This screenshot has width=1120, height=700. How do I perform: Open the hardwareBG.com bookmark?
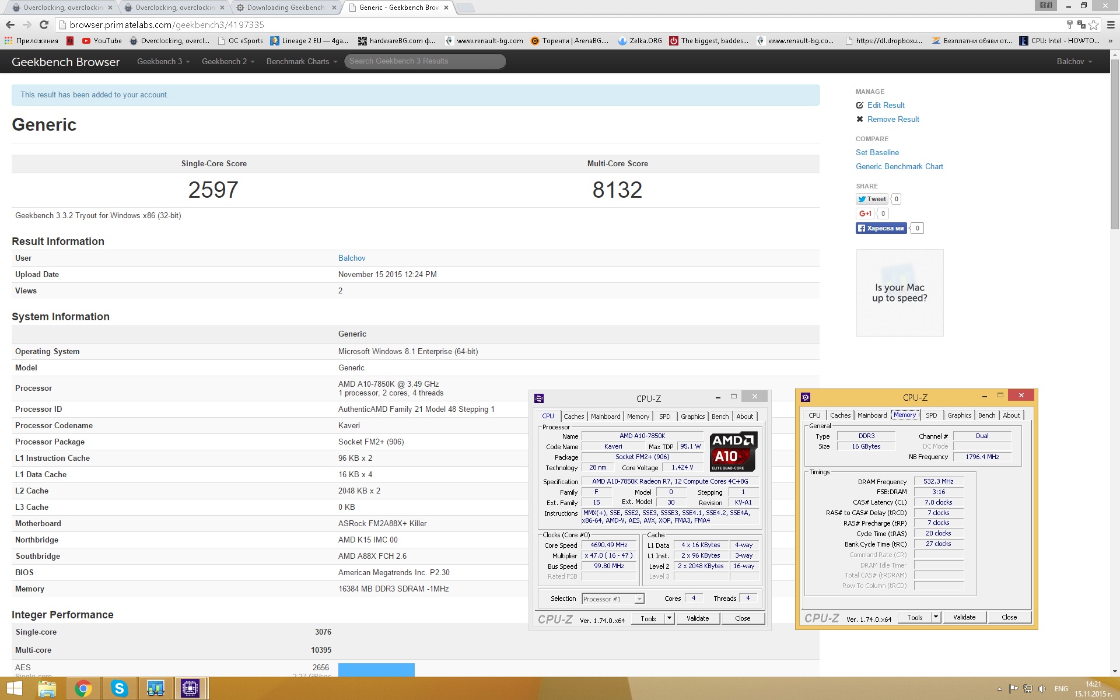pyautogui.click(x=396, y=41)
